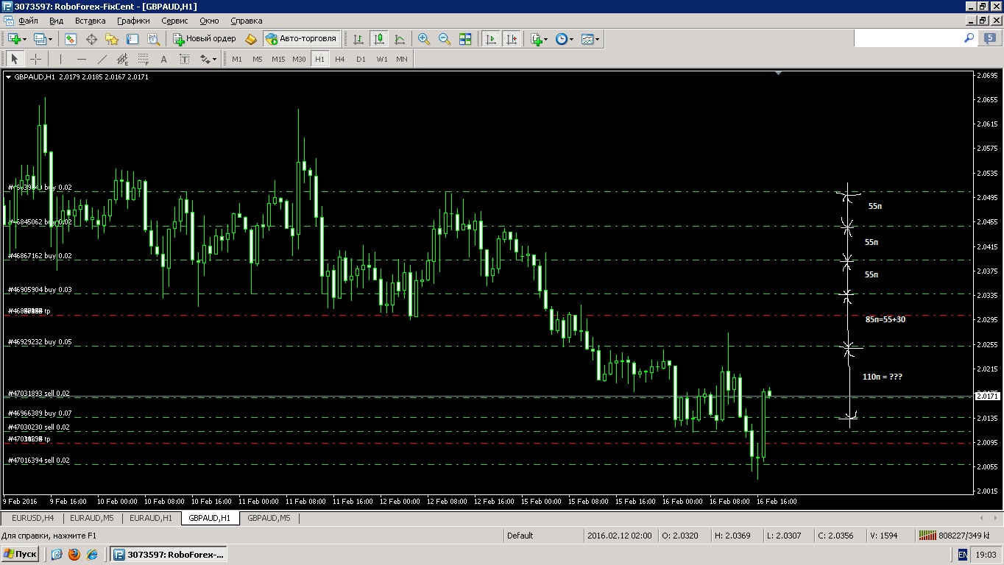
Task: Switch timeframe to W1
Action: 381,59
